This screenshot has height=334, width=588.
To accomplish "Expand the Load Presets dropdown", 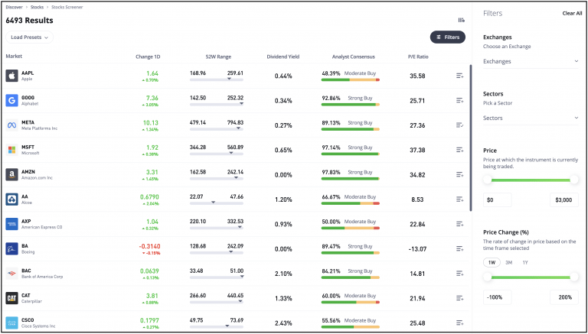I will tap(29, 37).
